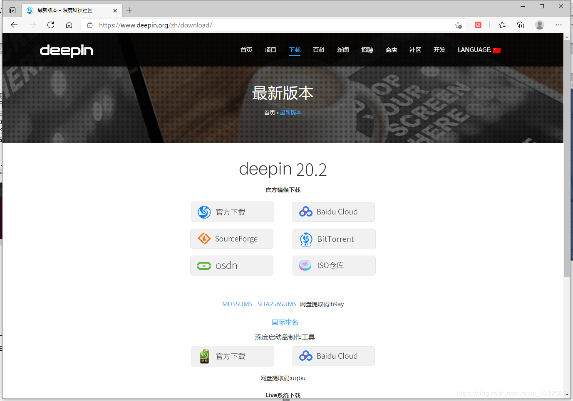Open a new tab with plus icon
The height and width of the screenshot is (401, 573).
coord(129,10)
